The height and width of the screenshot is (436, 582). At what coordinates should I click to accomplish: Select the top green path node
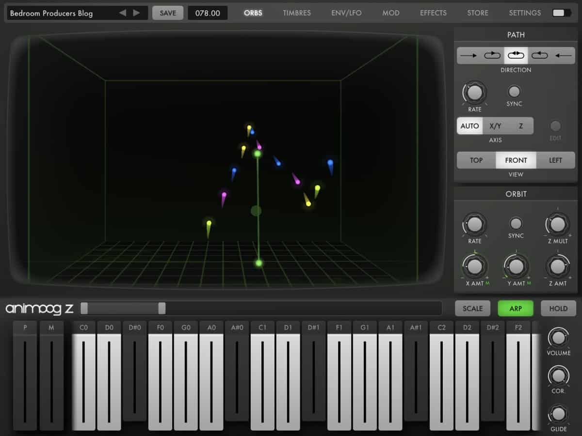pyautogui.click(x=258, y=154)
